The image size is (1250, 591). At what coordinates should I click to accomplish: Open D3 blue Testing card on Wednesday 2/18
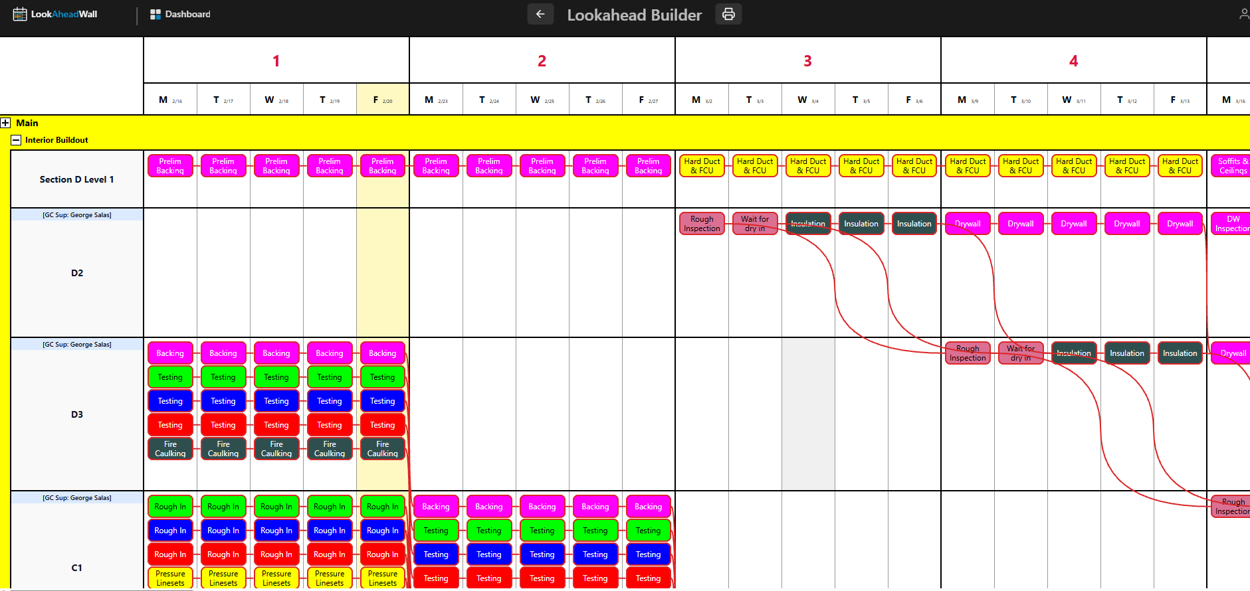[276, 401]
